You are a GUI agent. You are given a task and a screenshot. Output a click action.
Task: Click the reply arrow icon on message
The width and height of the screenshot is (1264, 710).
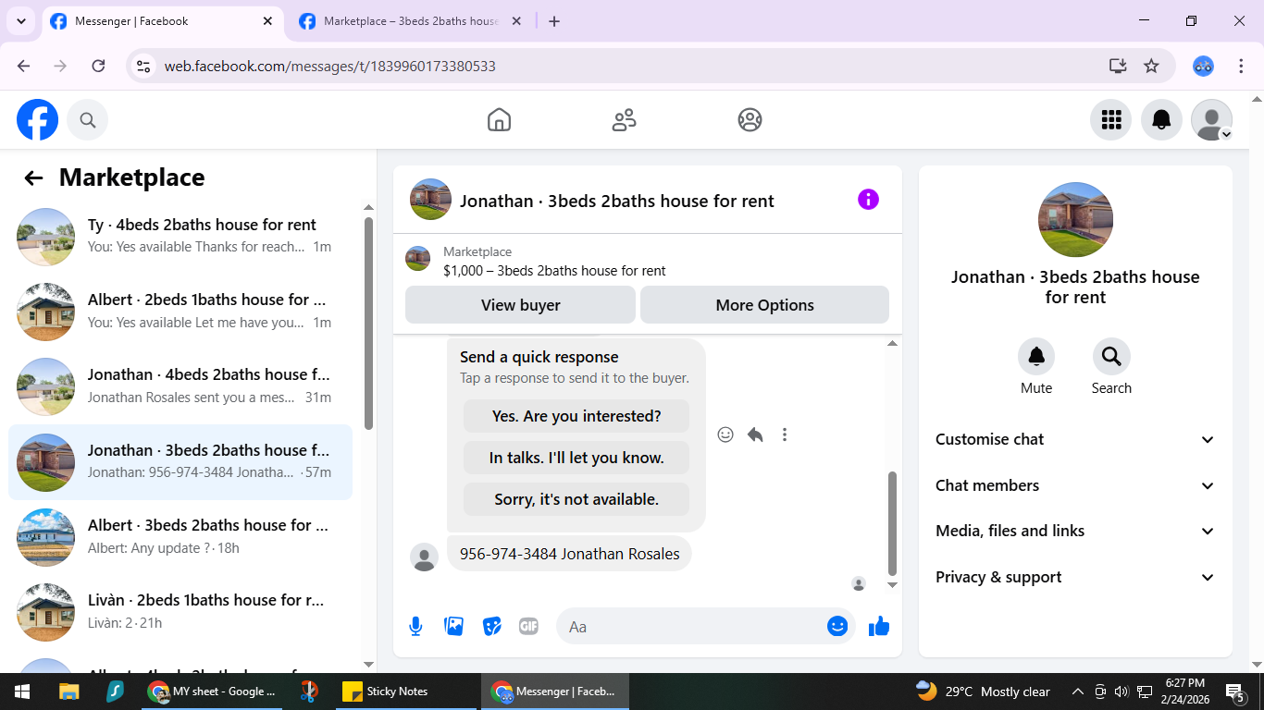click(755, 435)
